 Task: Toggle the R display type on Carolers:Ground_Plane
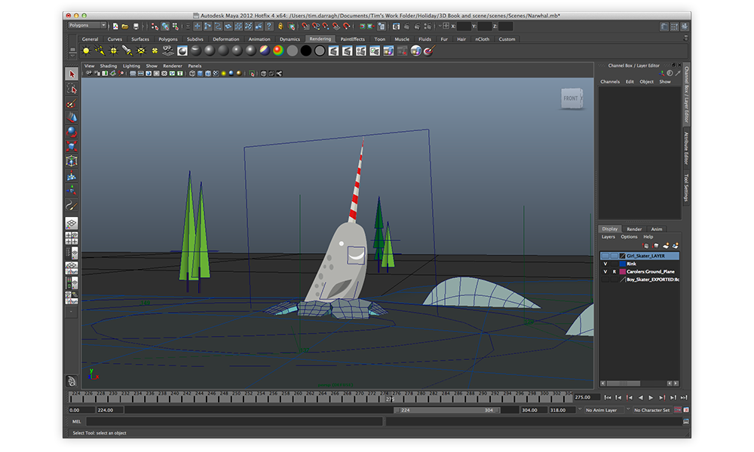(x=614, y=271)
